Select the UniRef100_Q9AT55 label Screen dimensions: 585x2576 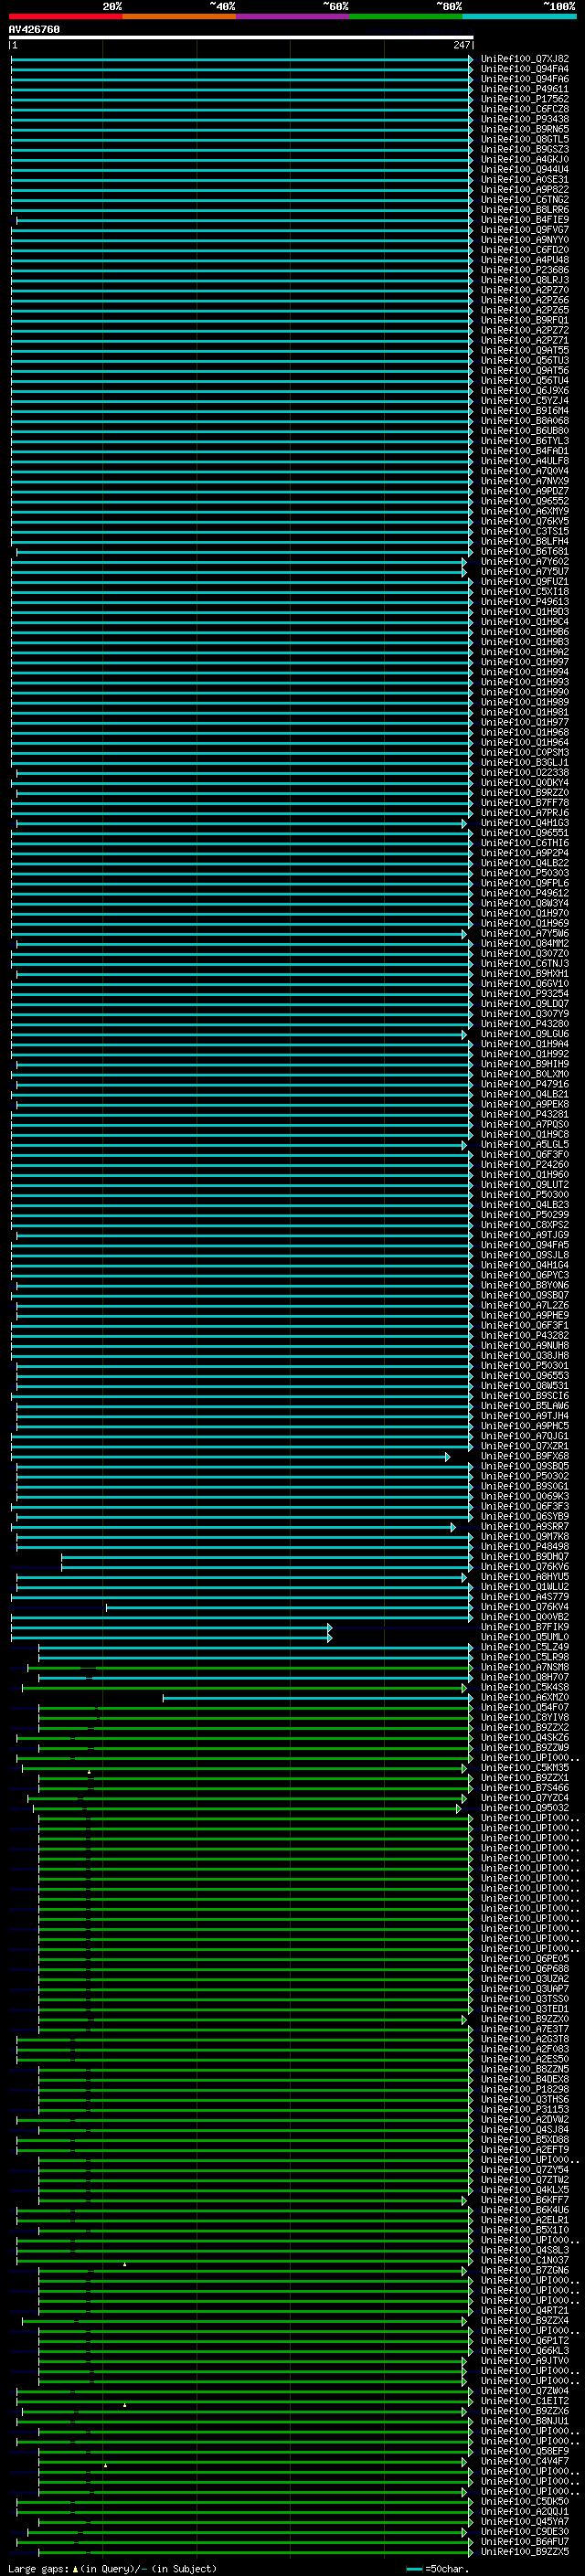(525, 351)
